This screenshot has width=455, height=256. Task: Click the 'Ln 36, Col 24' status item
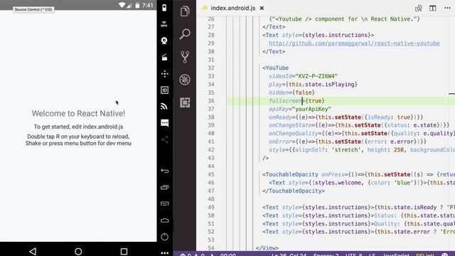[x=289, y=255]
